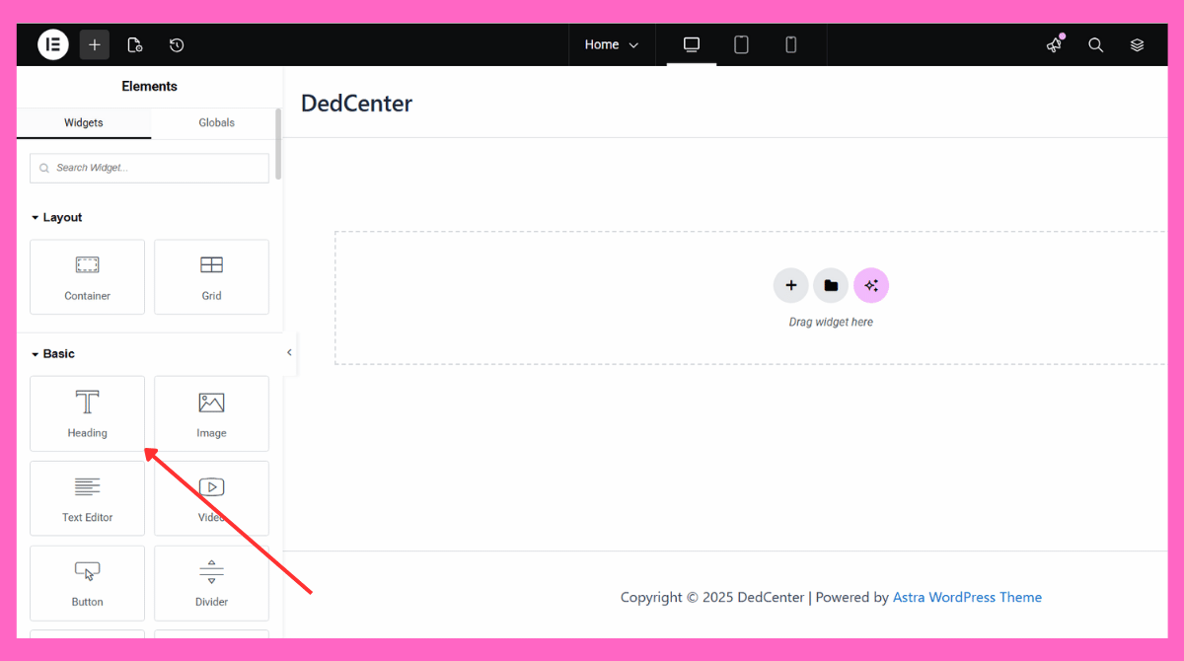The width and height of the screenshot is (1184, 661).
Task: Collapse the Basic section
Action: click(52, 353)
